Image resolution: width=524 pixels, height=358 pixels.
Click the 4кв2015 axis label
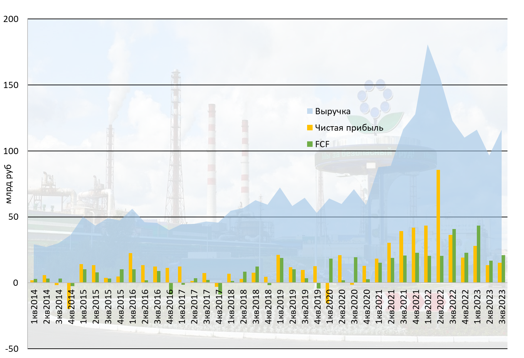point(120,306)
